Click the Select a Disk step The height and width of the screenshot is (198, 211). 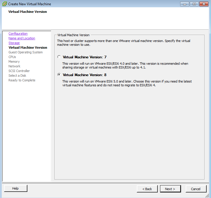(17, 76)
